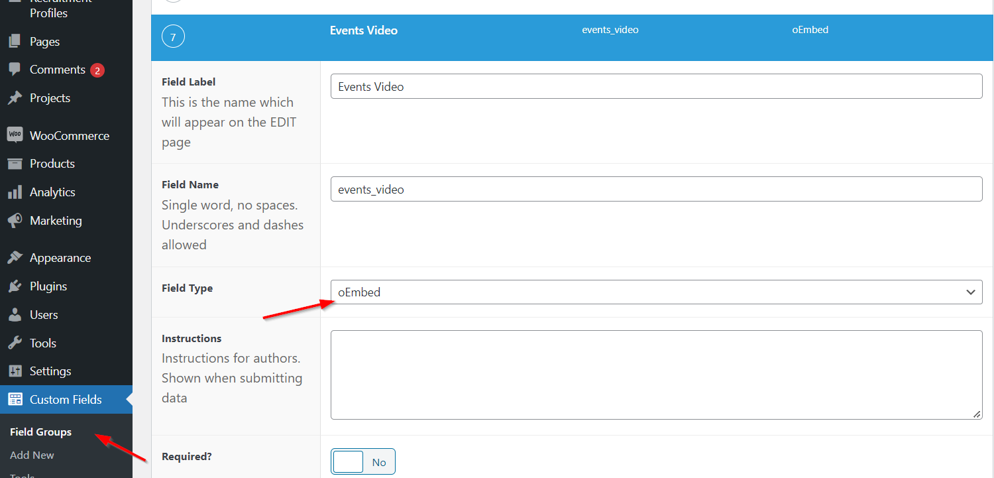
Task: Open the Settings menu item
Action: coord(50,371)
